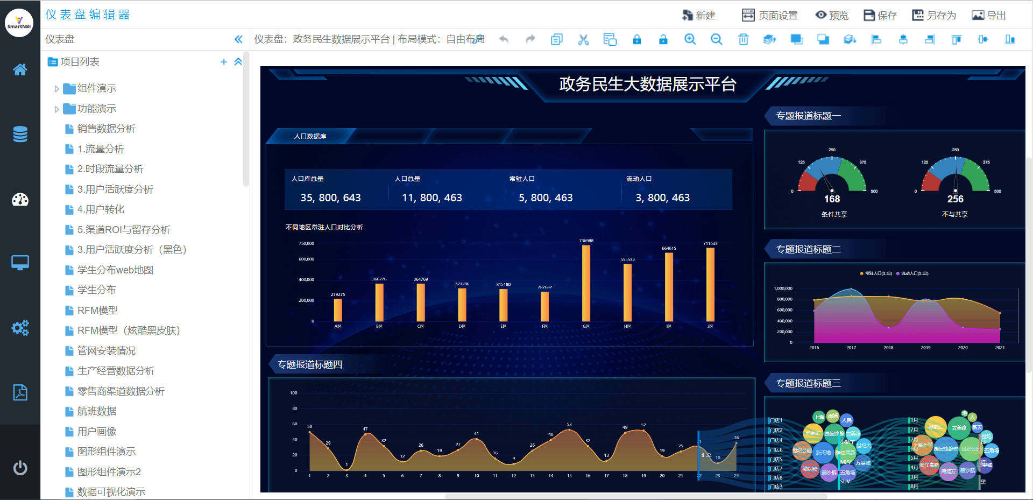The width and height of the screenshot is (1033, 500).
Task: Click 导出 to export
Action: tap(989, 16)
